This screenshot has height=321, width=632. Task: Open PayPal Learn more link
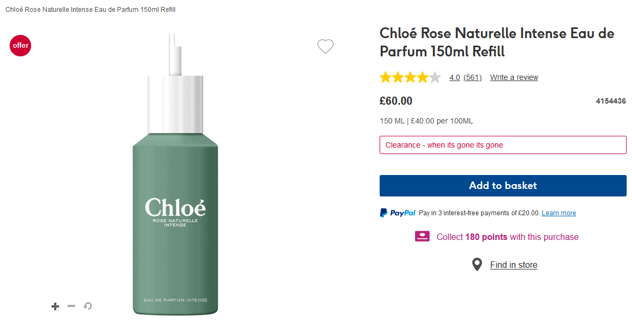[x=558, y=213]
